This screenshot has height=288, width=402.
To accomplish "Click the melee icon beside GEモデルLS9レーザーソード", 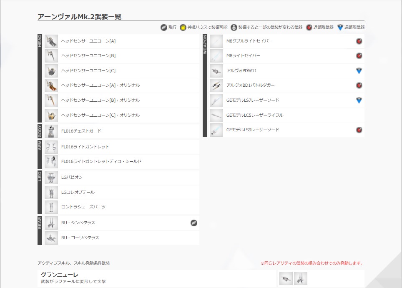I will coord(359,130).
